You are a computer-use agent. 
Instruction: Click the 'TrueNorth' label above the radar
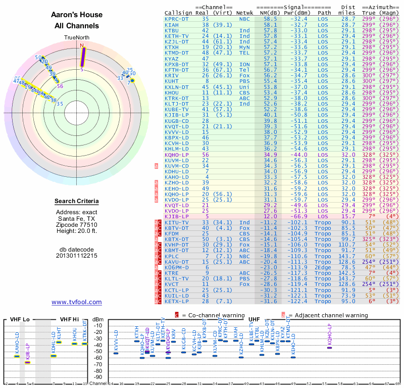[77, 38]
